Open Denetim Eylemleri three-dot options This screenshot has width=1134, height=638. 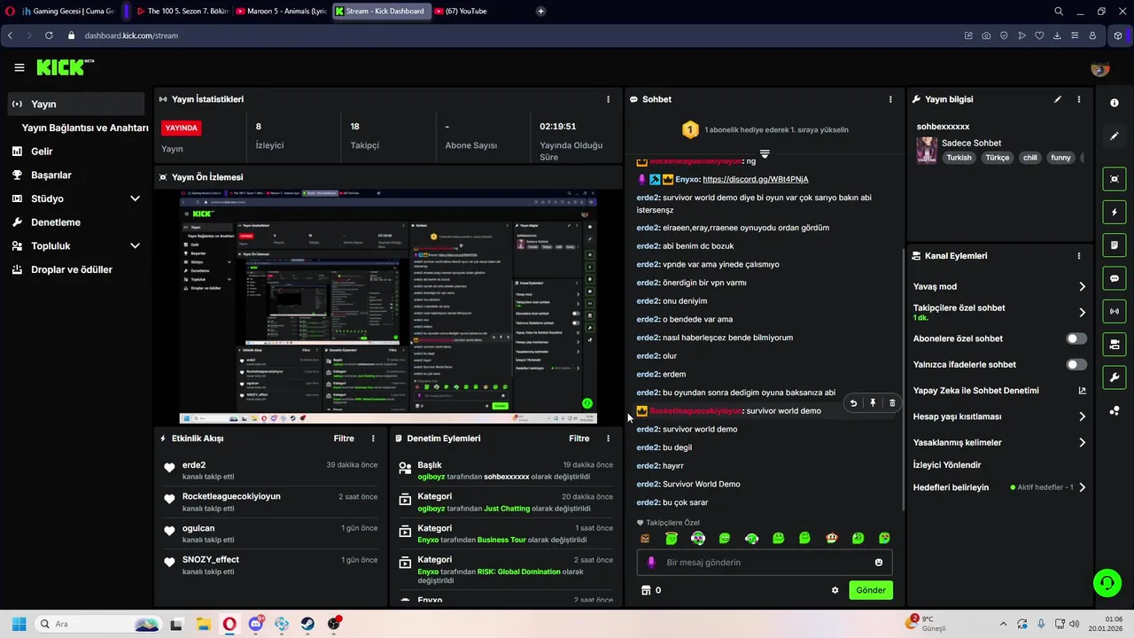[x=608, y=439]
